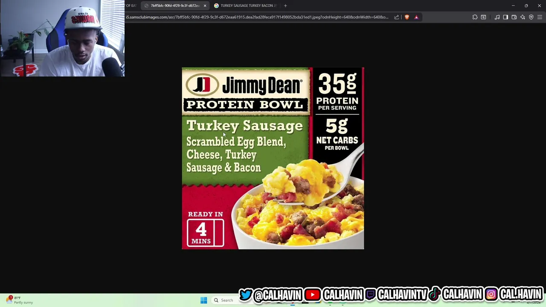546x307 pixels.
Task: Open the Brave main hamburger menu
Action: click(540, 17)
